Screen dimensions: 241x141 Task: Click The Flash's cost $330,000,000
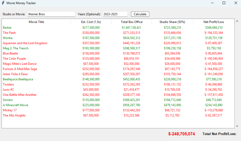pyautogui.click(x=91, y=33)
